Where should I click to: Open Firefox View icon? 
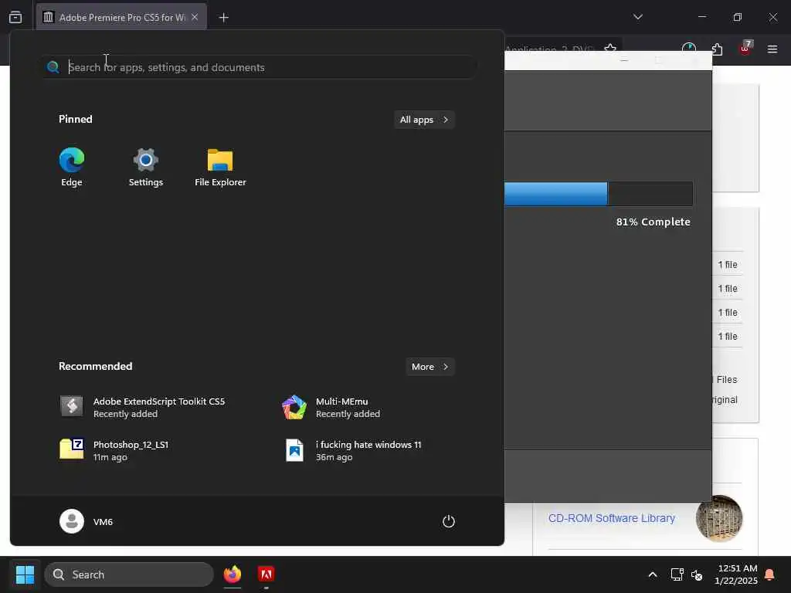(x=15, y=17)
